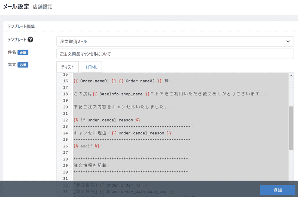Click the 必須 badge next to 件名
This screenshot has height=197, width=298.
[23, 53]
